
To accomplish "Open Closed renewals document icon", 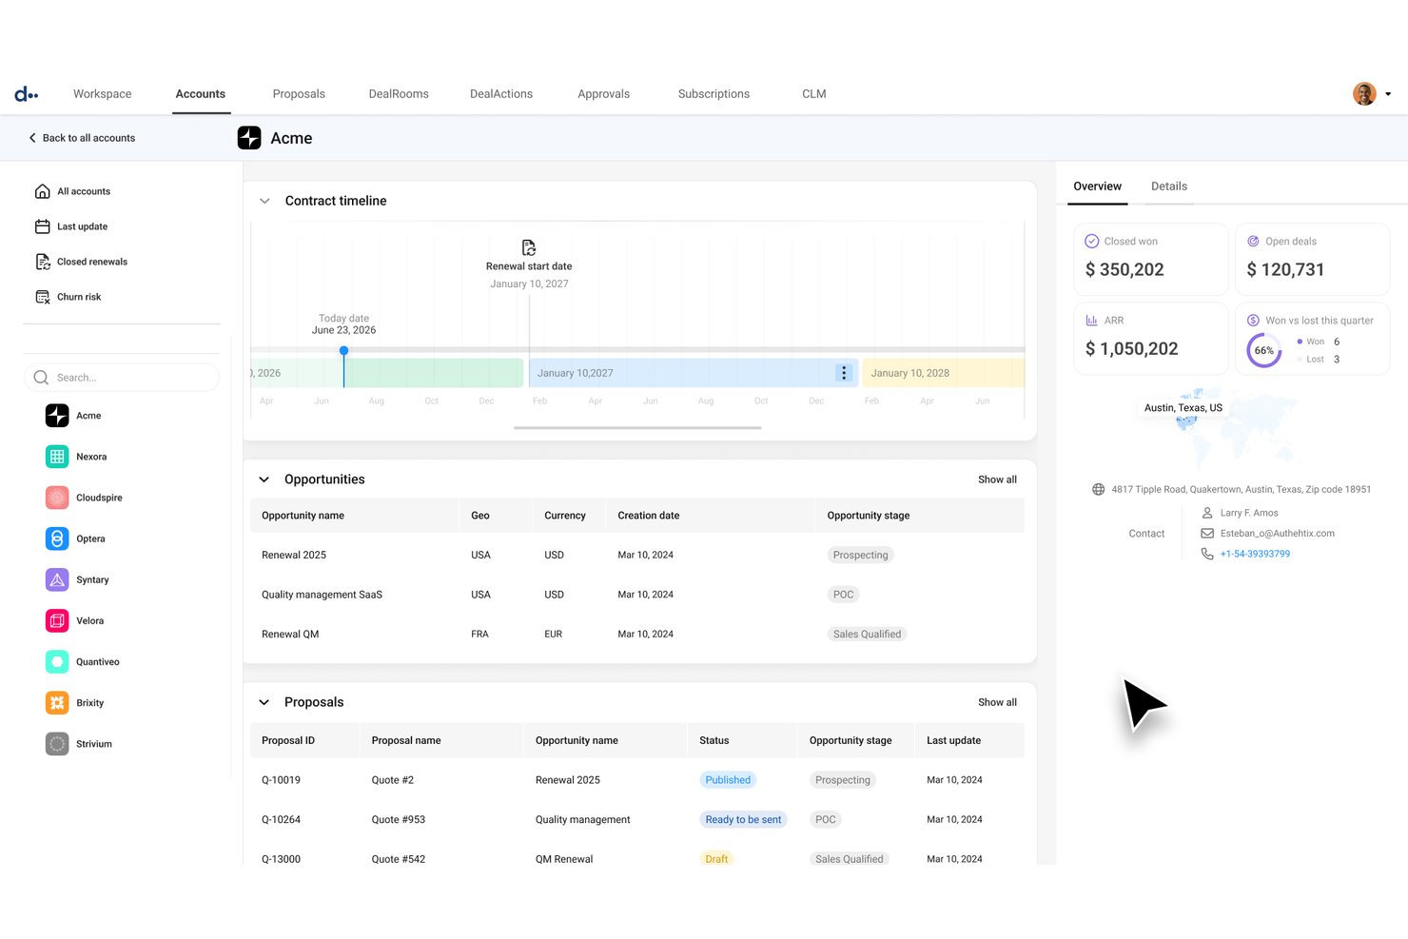I will pos(43,262).
